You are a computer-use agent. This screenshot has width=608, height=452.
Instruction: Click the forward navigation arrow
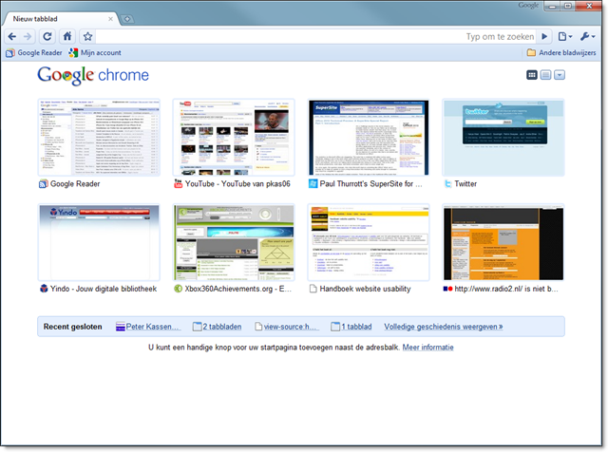[28, 36]
